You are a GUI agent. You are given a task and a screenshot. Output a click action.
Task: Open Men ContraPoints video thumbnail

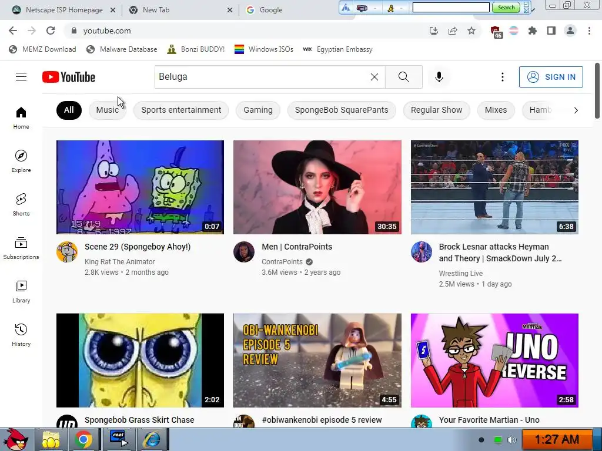317,187
